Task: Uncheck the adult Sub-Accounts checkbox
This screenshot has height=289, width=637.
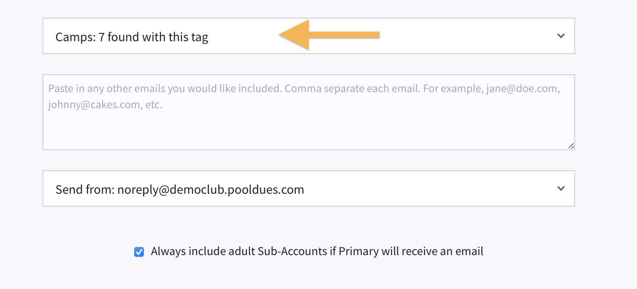Action: pyautogui.click(x=139, y=252)
